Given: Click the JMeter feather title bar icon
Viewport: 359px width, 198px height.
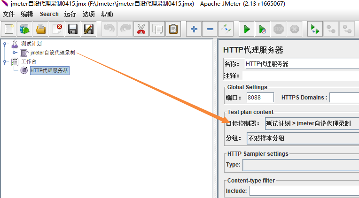Looking at the screenshot, I should (x=5, y=4).
